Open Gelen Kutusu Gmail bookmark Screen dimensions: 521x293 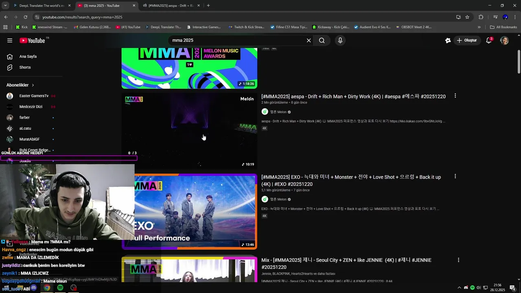coord(92,27)
